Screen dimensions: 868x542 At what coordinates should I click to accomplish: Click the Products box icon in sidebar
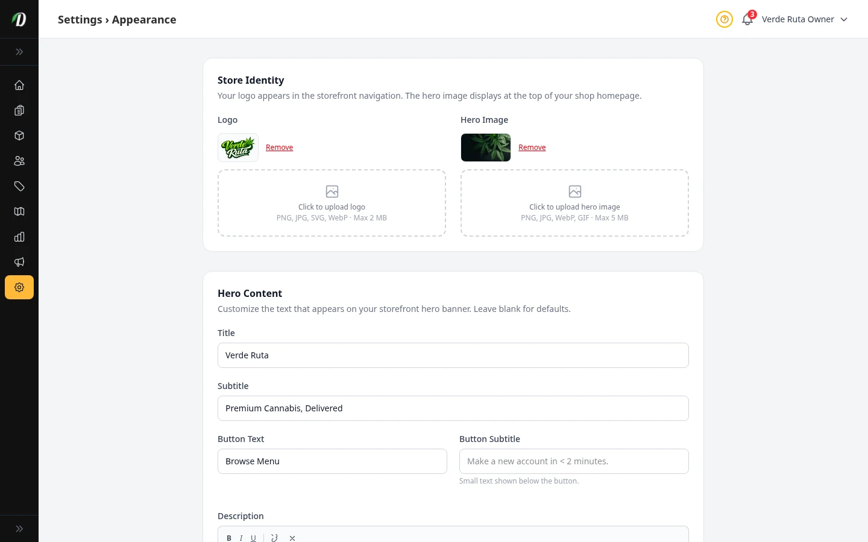pos(19,135)
